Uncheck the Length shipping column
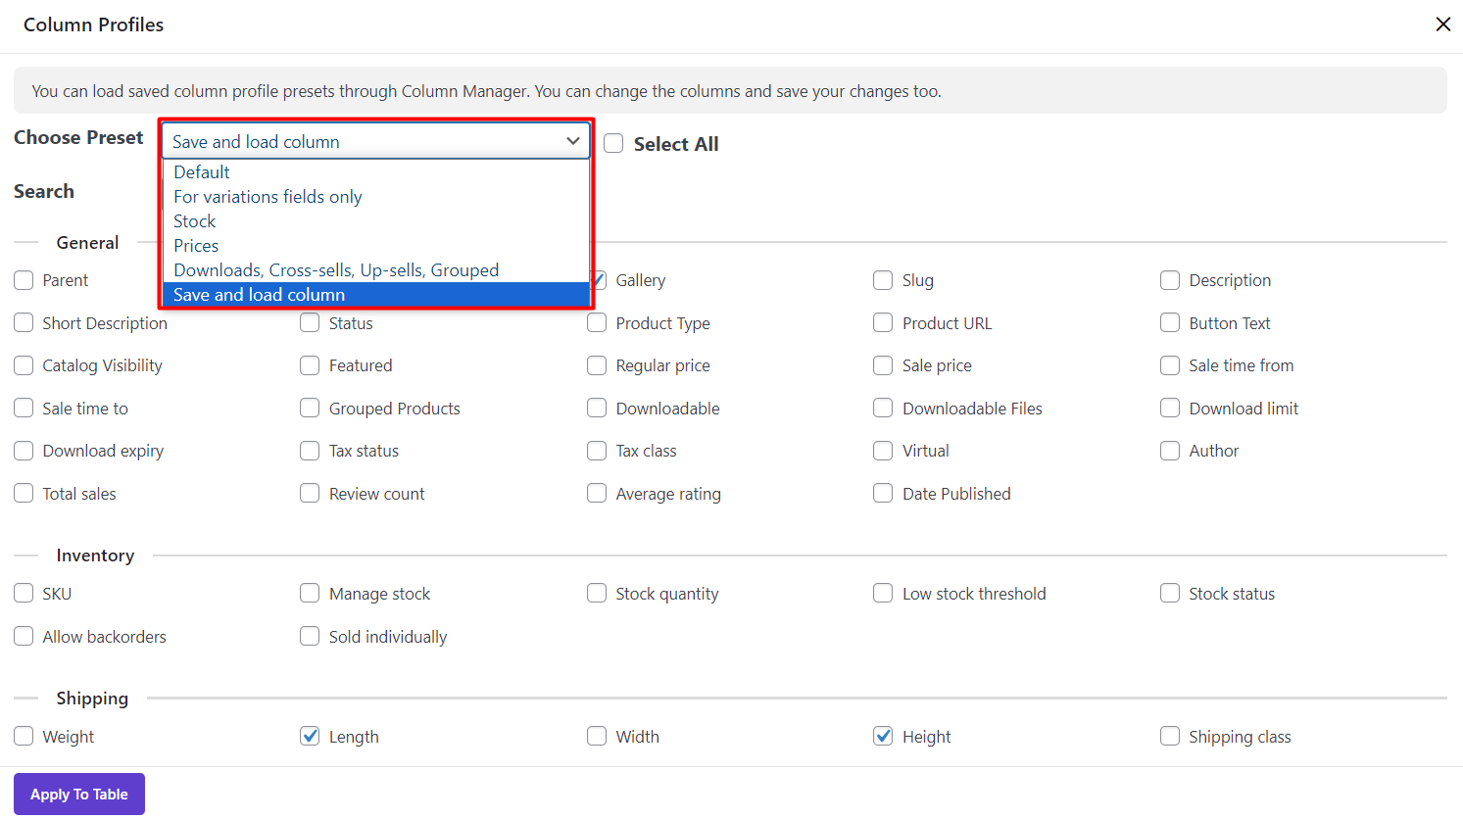Viewport: 1463px width, 820px height. pos(310,737)
